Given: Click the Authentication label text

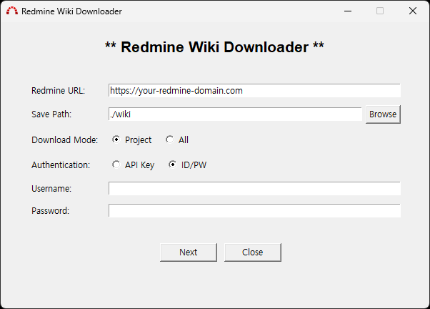Looking at the screenshot, I should coord(61,165).
